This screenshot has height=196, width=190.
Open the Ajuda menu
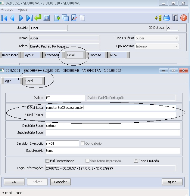point(22,10)
